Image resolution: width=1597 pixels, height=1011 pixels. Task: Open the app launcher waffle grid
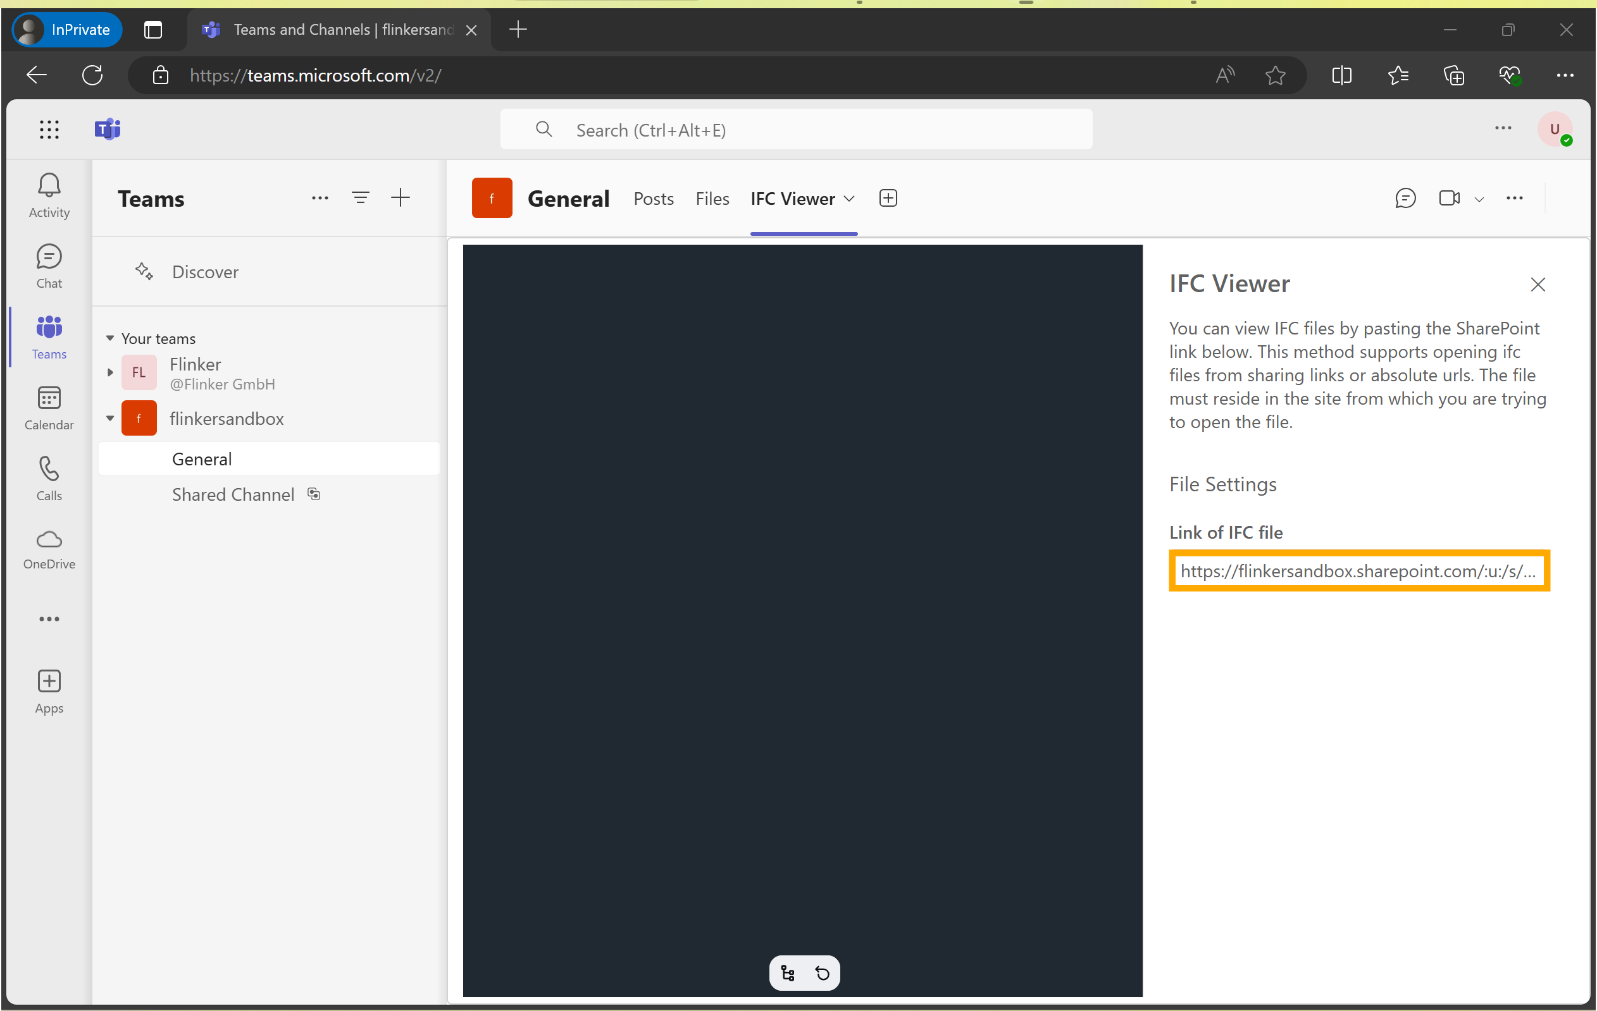click(x=49, y=129)
